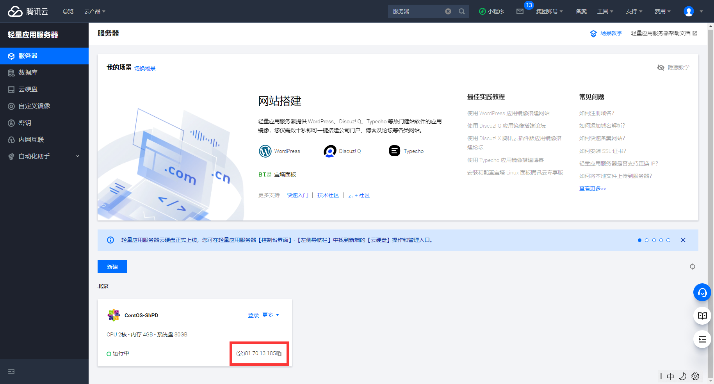Collapse the left navigation sidebar
The width and height of the screenshot is (714, 384).
[11, 372]
